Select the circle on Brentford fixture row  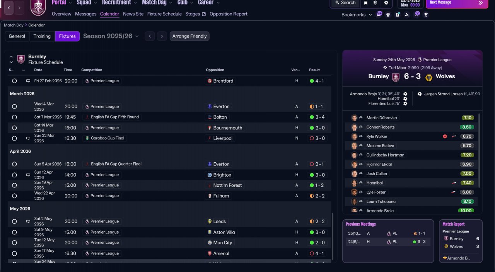coord(14,81)
